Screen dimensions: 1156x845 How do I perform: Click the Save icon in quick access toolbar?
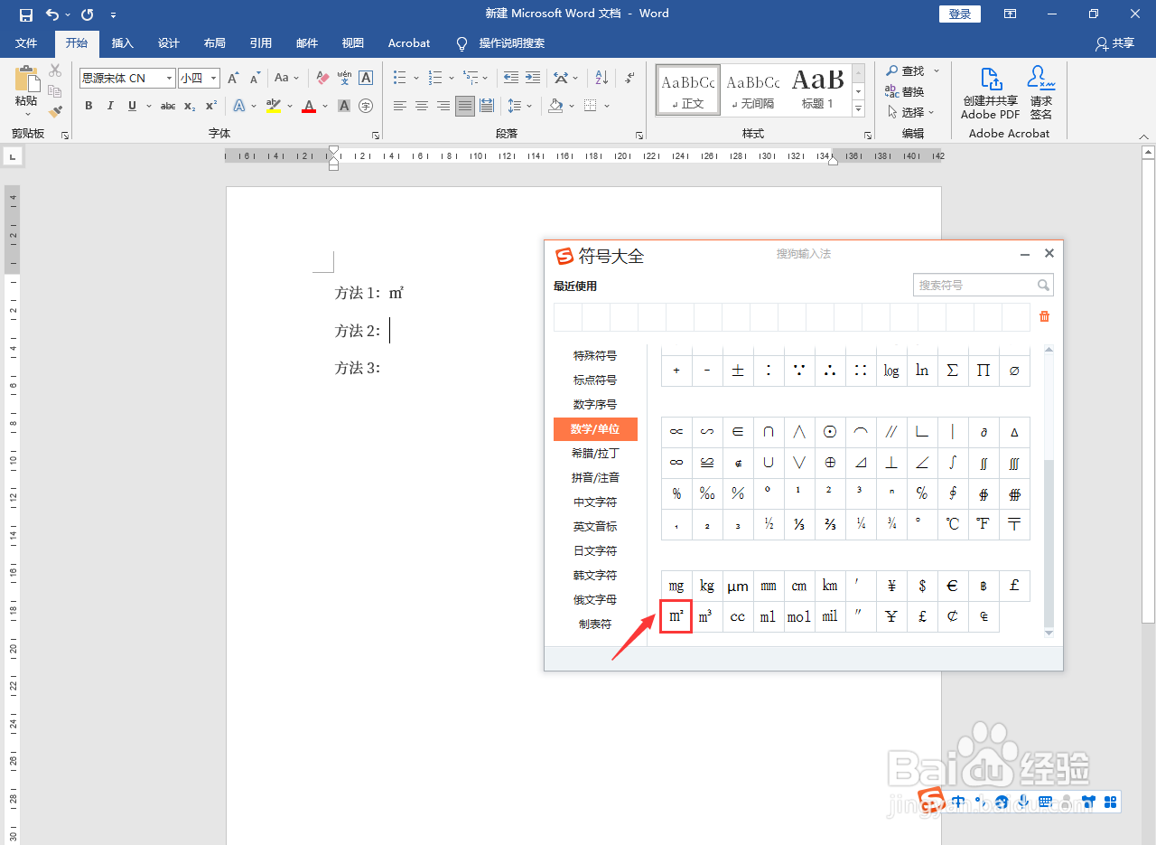tap(26, 14)
